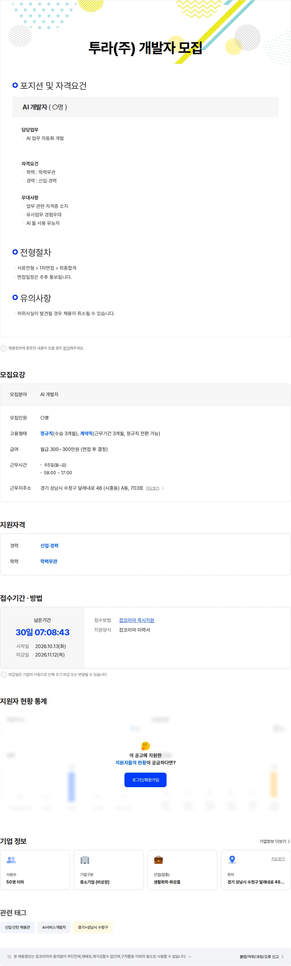Click the 지원자 현황 통계 heading
Image resolution: width=291 pixels, height=966 pixels.
tap(23, 701)
